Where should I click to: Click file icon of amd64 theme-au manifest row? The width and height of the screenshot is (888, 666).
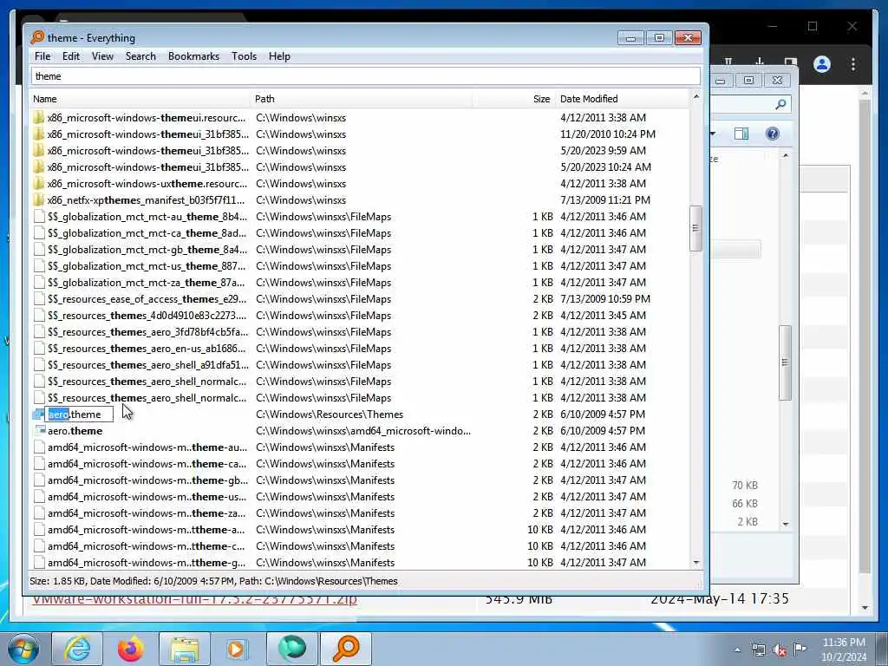click(39, 447)
